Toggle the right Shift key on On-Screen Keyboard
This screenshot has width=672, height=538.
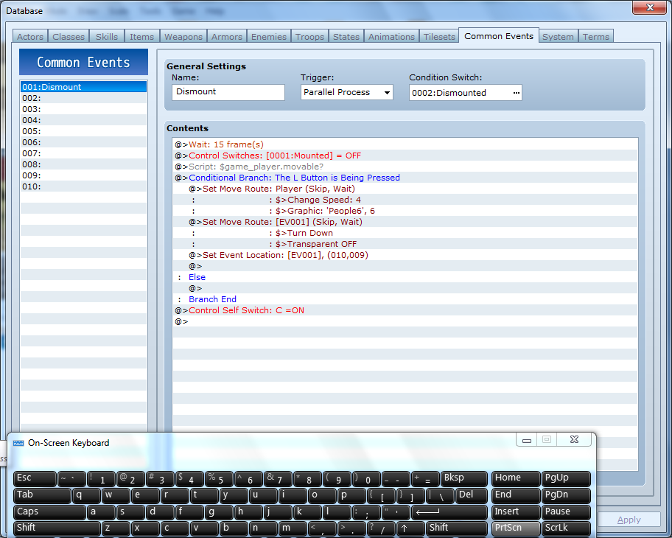coord(457,528)
